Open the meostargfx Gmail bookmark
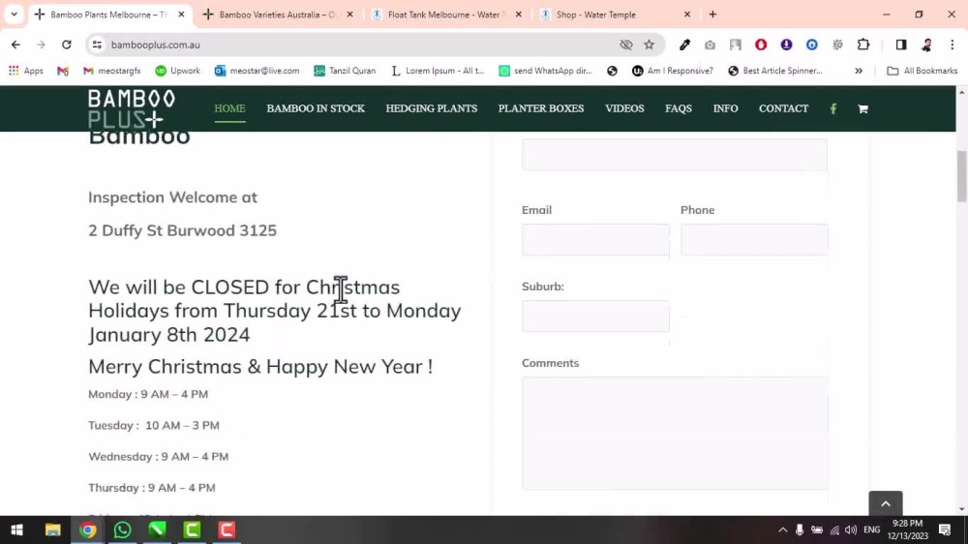This screenshot has height=544, width=968. [111, 71]
